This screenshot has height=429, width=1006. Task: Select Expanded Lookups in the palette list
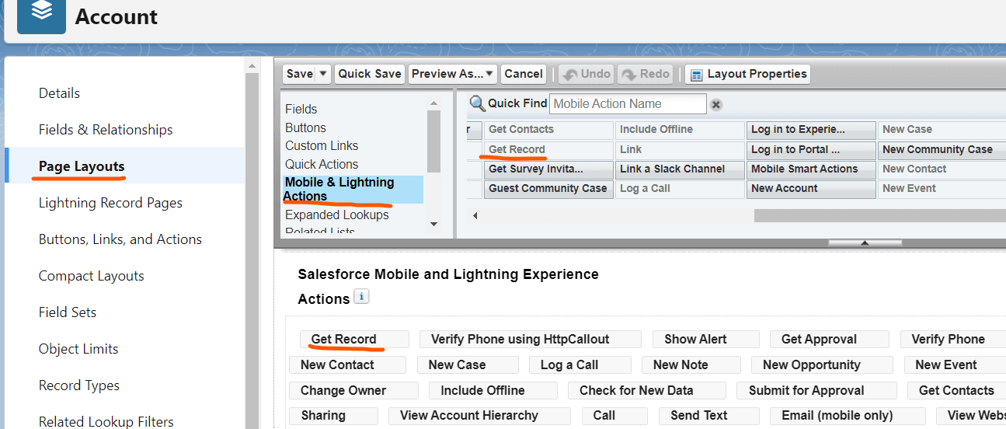(x=336, y=214)
